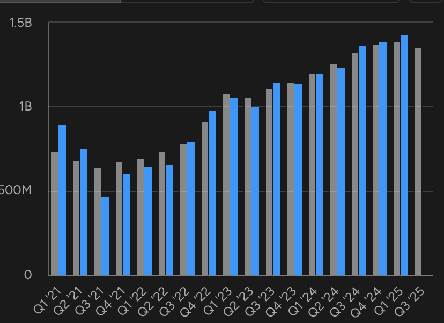Click the "Q2 '23" axis label
444x323 pixels.
click(x=239, y=302)
